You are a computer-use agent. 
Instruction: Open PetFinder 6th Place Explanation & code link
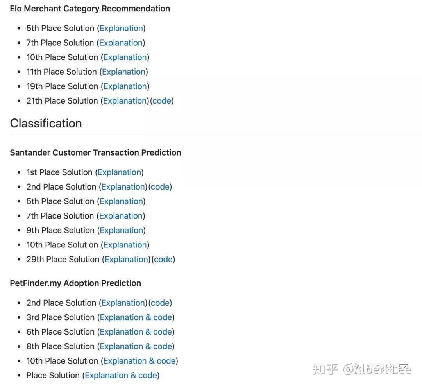pyautogui.click(x=136, y=332)
